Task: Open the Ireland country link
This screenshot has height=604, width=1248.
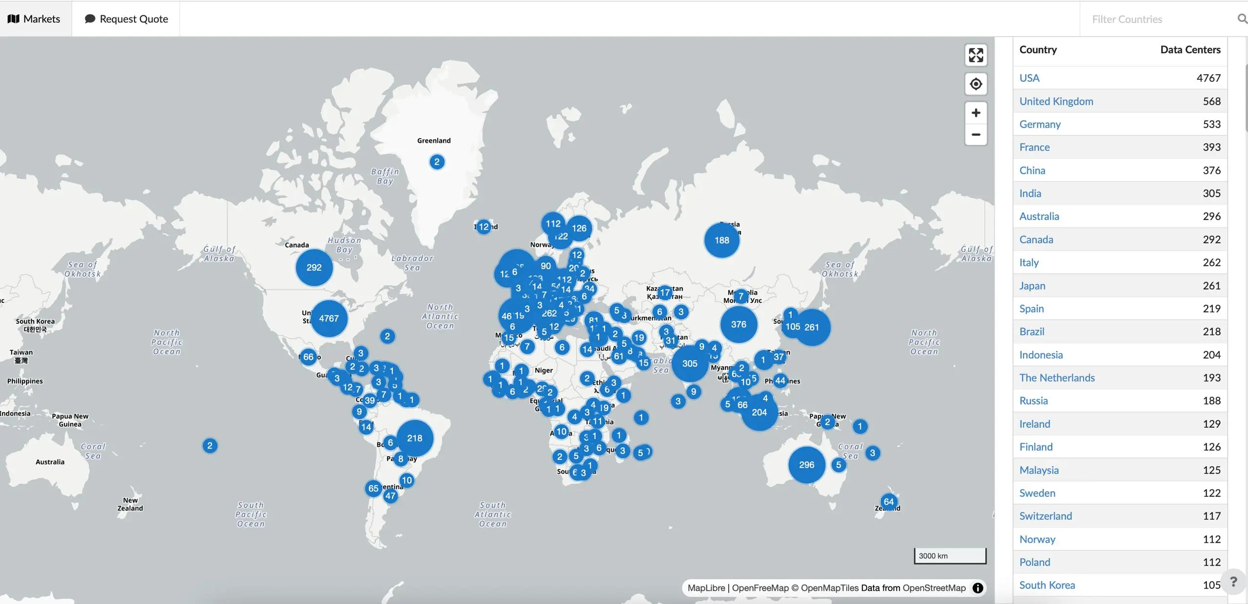Action: pos(1034,424)
